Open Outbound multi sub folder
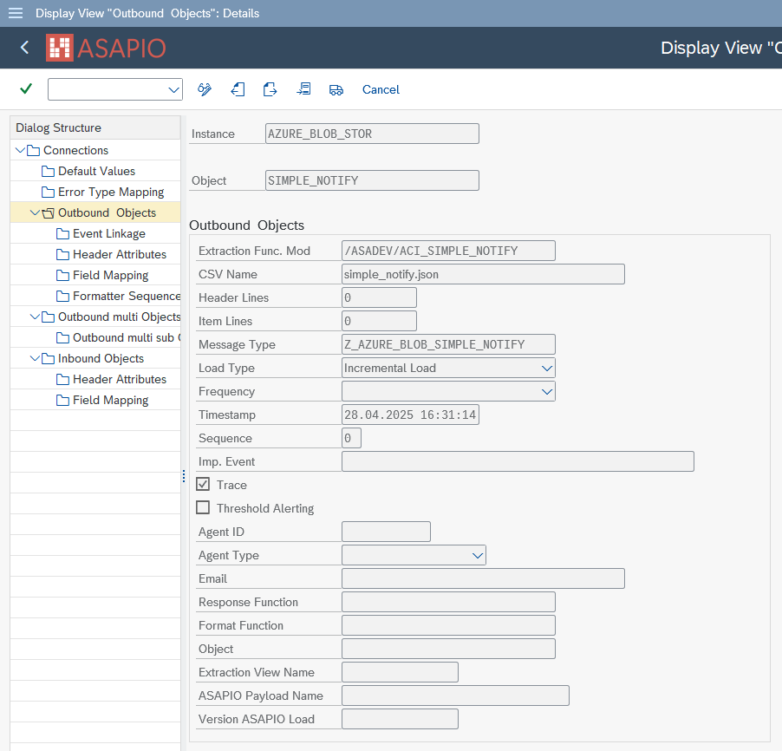782x751 pixels. 118,338
